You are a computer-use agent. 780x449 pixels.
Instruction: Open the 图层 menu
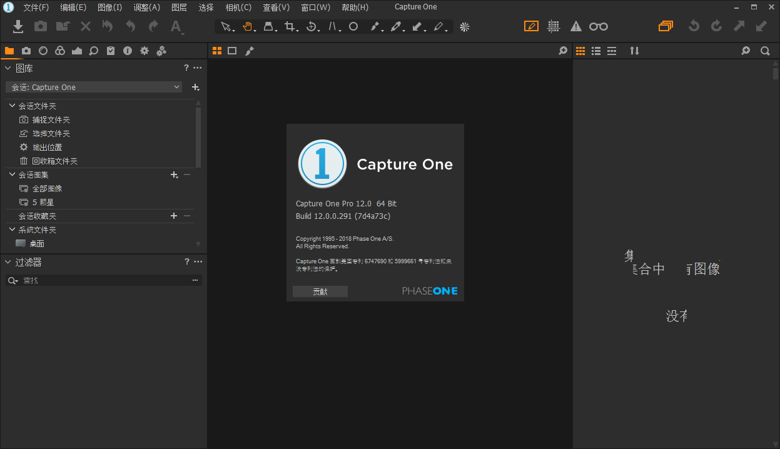(x=179, y=8)
